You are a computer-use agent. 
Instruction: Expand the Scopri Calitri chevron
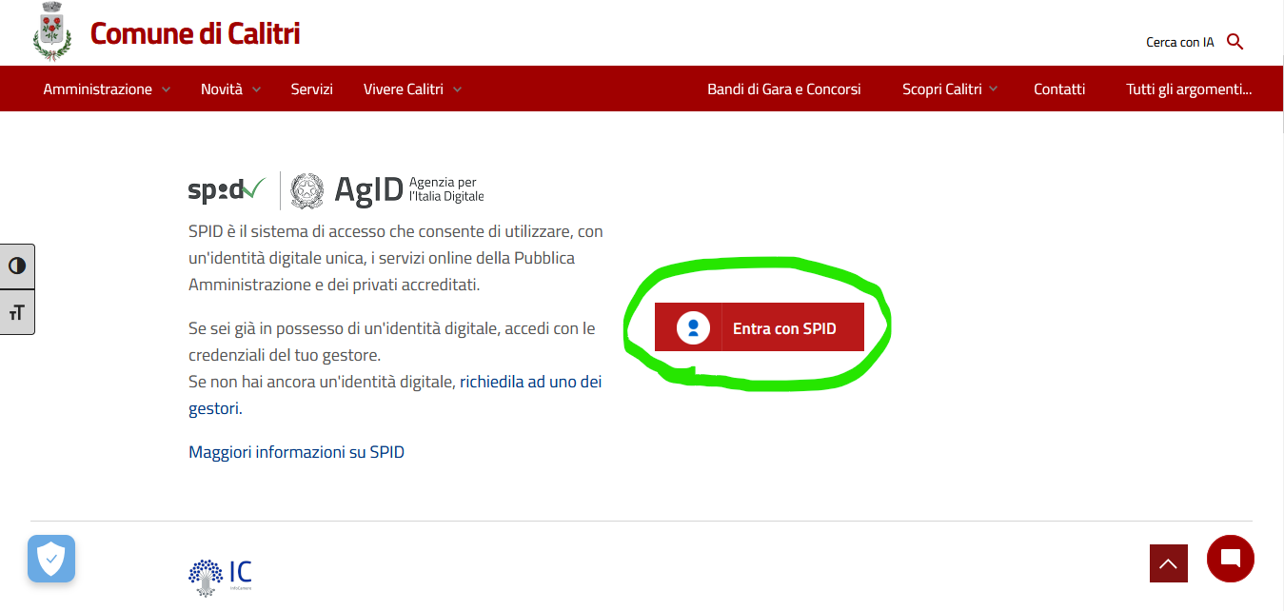pos(994,89)
